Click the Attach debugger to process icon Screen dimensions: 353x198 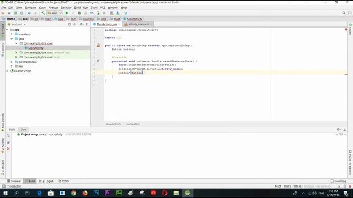(x=98, y=13)
